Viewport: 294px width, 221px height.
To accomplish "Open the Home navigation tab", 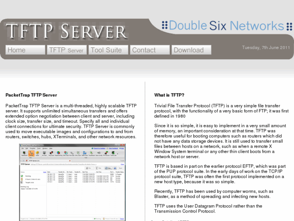I will pos(25,50).
